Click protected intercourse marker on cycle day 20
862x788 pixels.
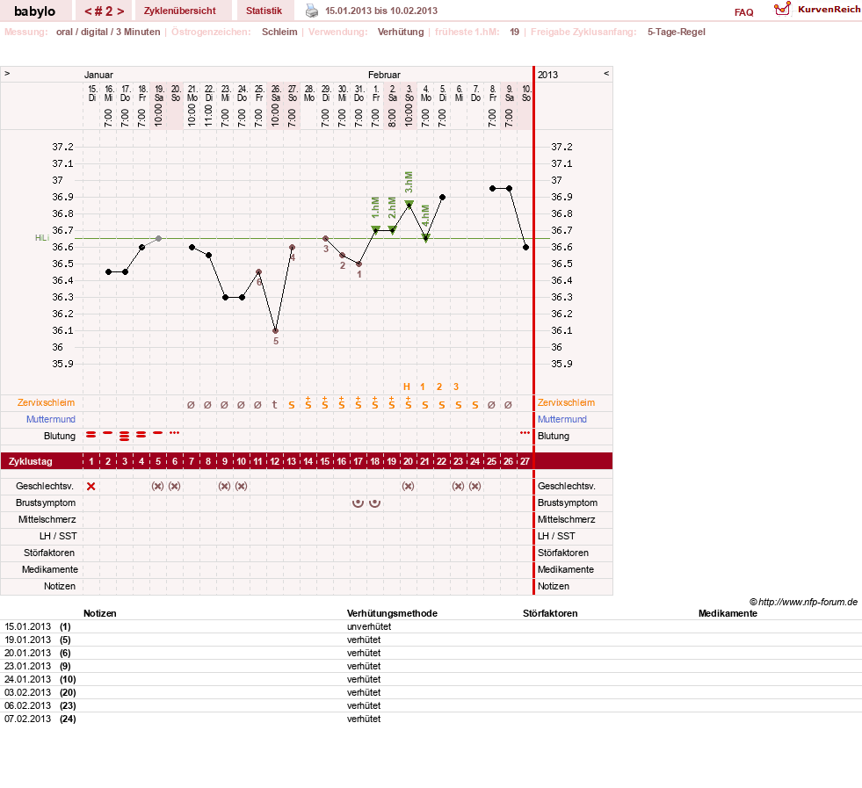(x=408, y=487)
